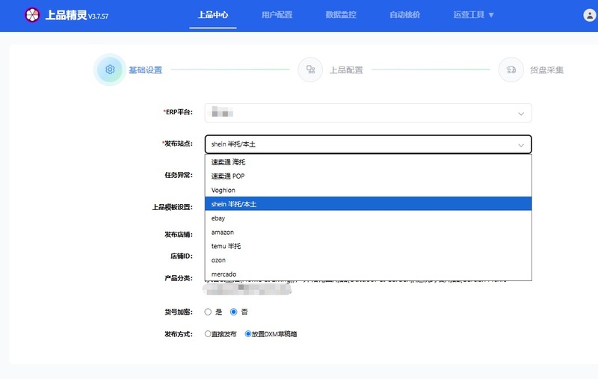Collapse the 发布站点 dropdown arrow
Screen dimensions: 598x379
coord(521,145)
